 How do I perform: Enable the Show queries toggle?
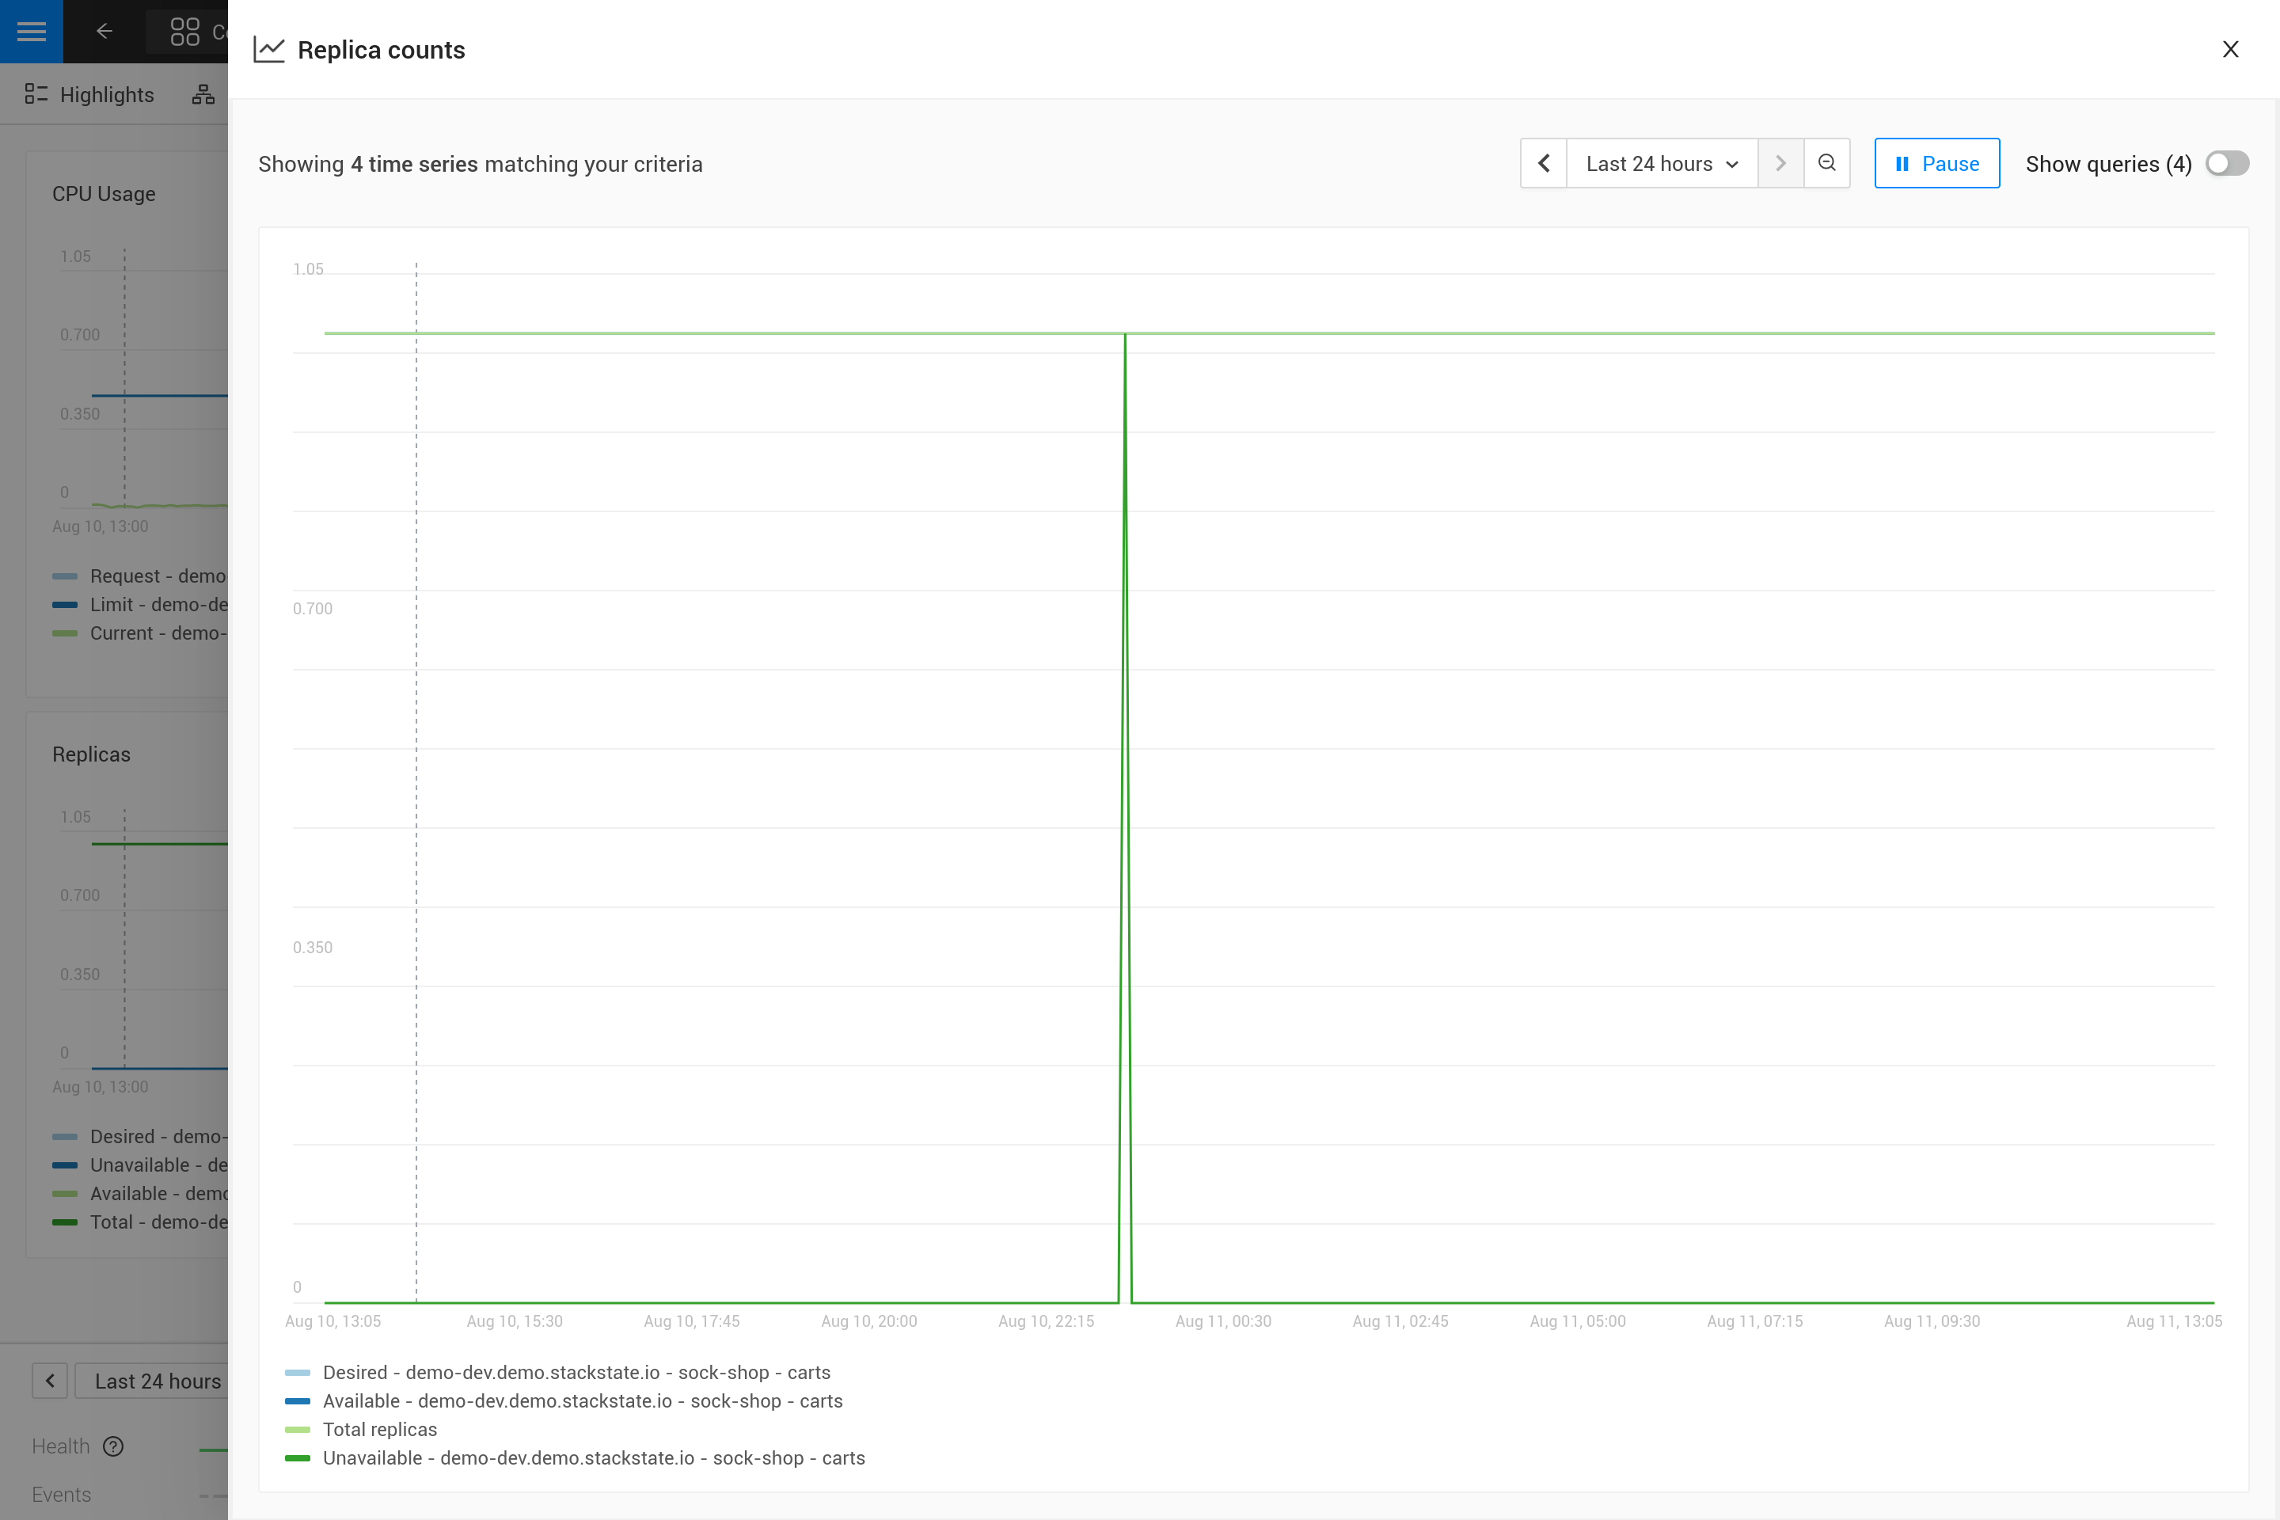click(2227, 163)
